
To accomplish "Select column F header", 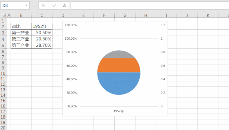I will click(x=104, y=15).
